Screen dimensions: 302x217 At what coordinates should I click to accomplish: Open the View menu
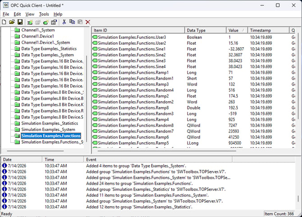(x=30, y=14)
